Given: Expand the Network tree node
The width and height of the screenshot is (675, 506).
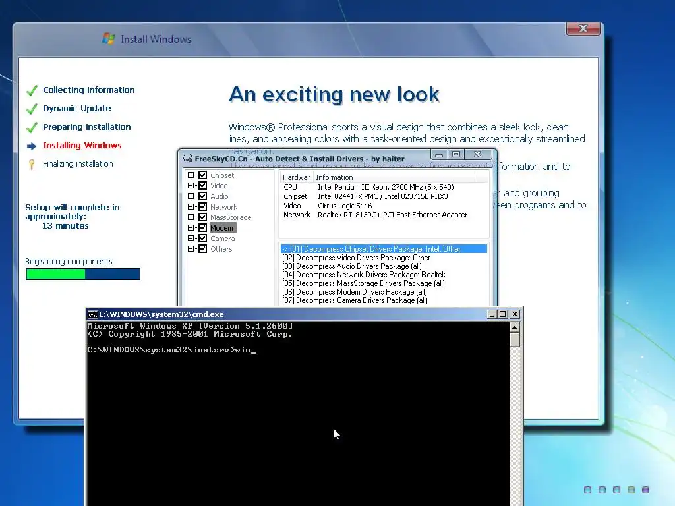Looking at the screenshot, I should (191, 206).
